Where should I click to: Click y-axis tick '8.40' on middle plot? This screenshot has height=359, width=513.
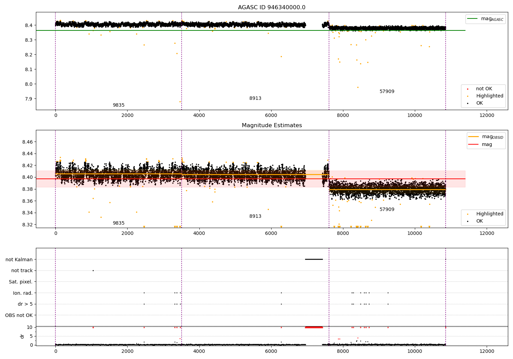tap(27, 177)
